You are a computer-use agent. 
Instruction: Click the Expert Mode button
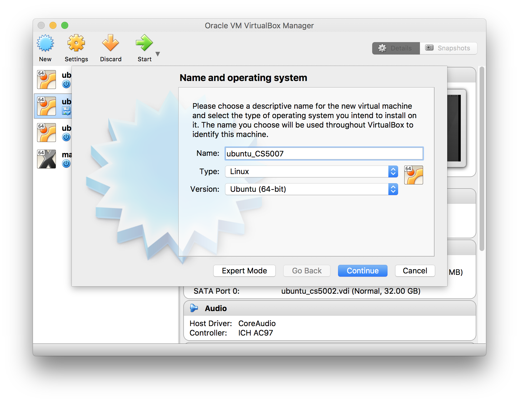coord(244,271)
